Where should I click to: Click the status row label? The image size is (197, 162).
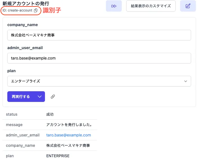(12, 114)
